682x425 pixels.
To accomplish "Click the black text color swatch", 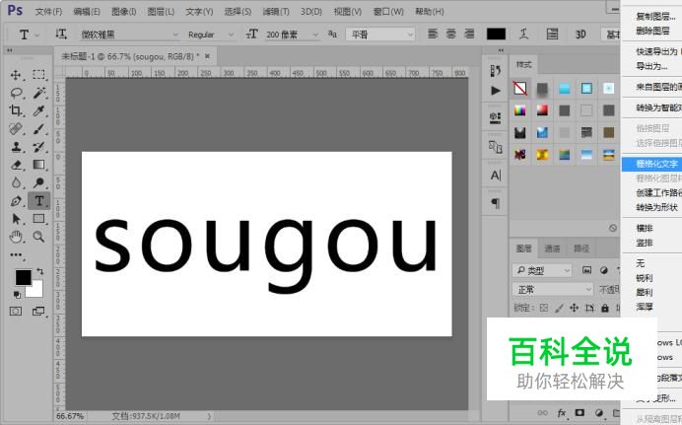I will click(x=496, y=34).
